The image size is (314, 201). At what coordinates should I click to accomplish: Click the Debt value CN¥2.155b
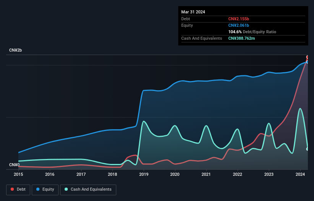pos(239,19)
